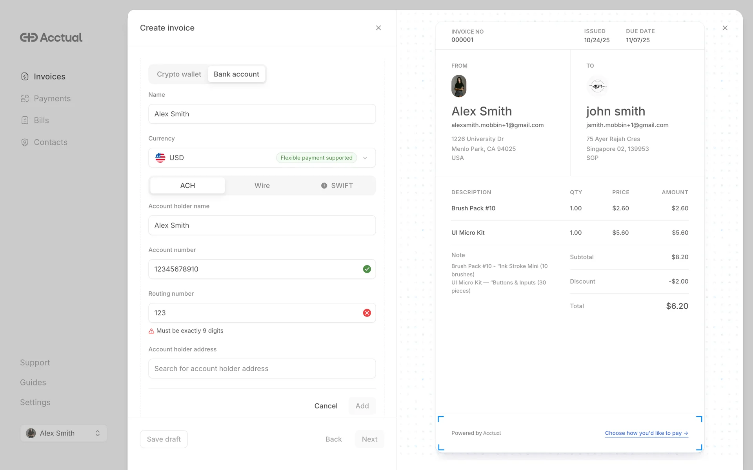Click the Acctual logo
The height and width of the screenshot is (470, 753).
[51, 37]
